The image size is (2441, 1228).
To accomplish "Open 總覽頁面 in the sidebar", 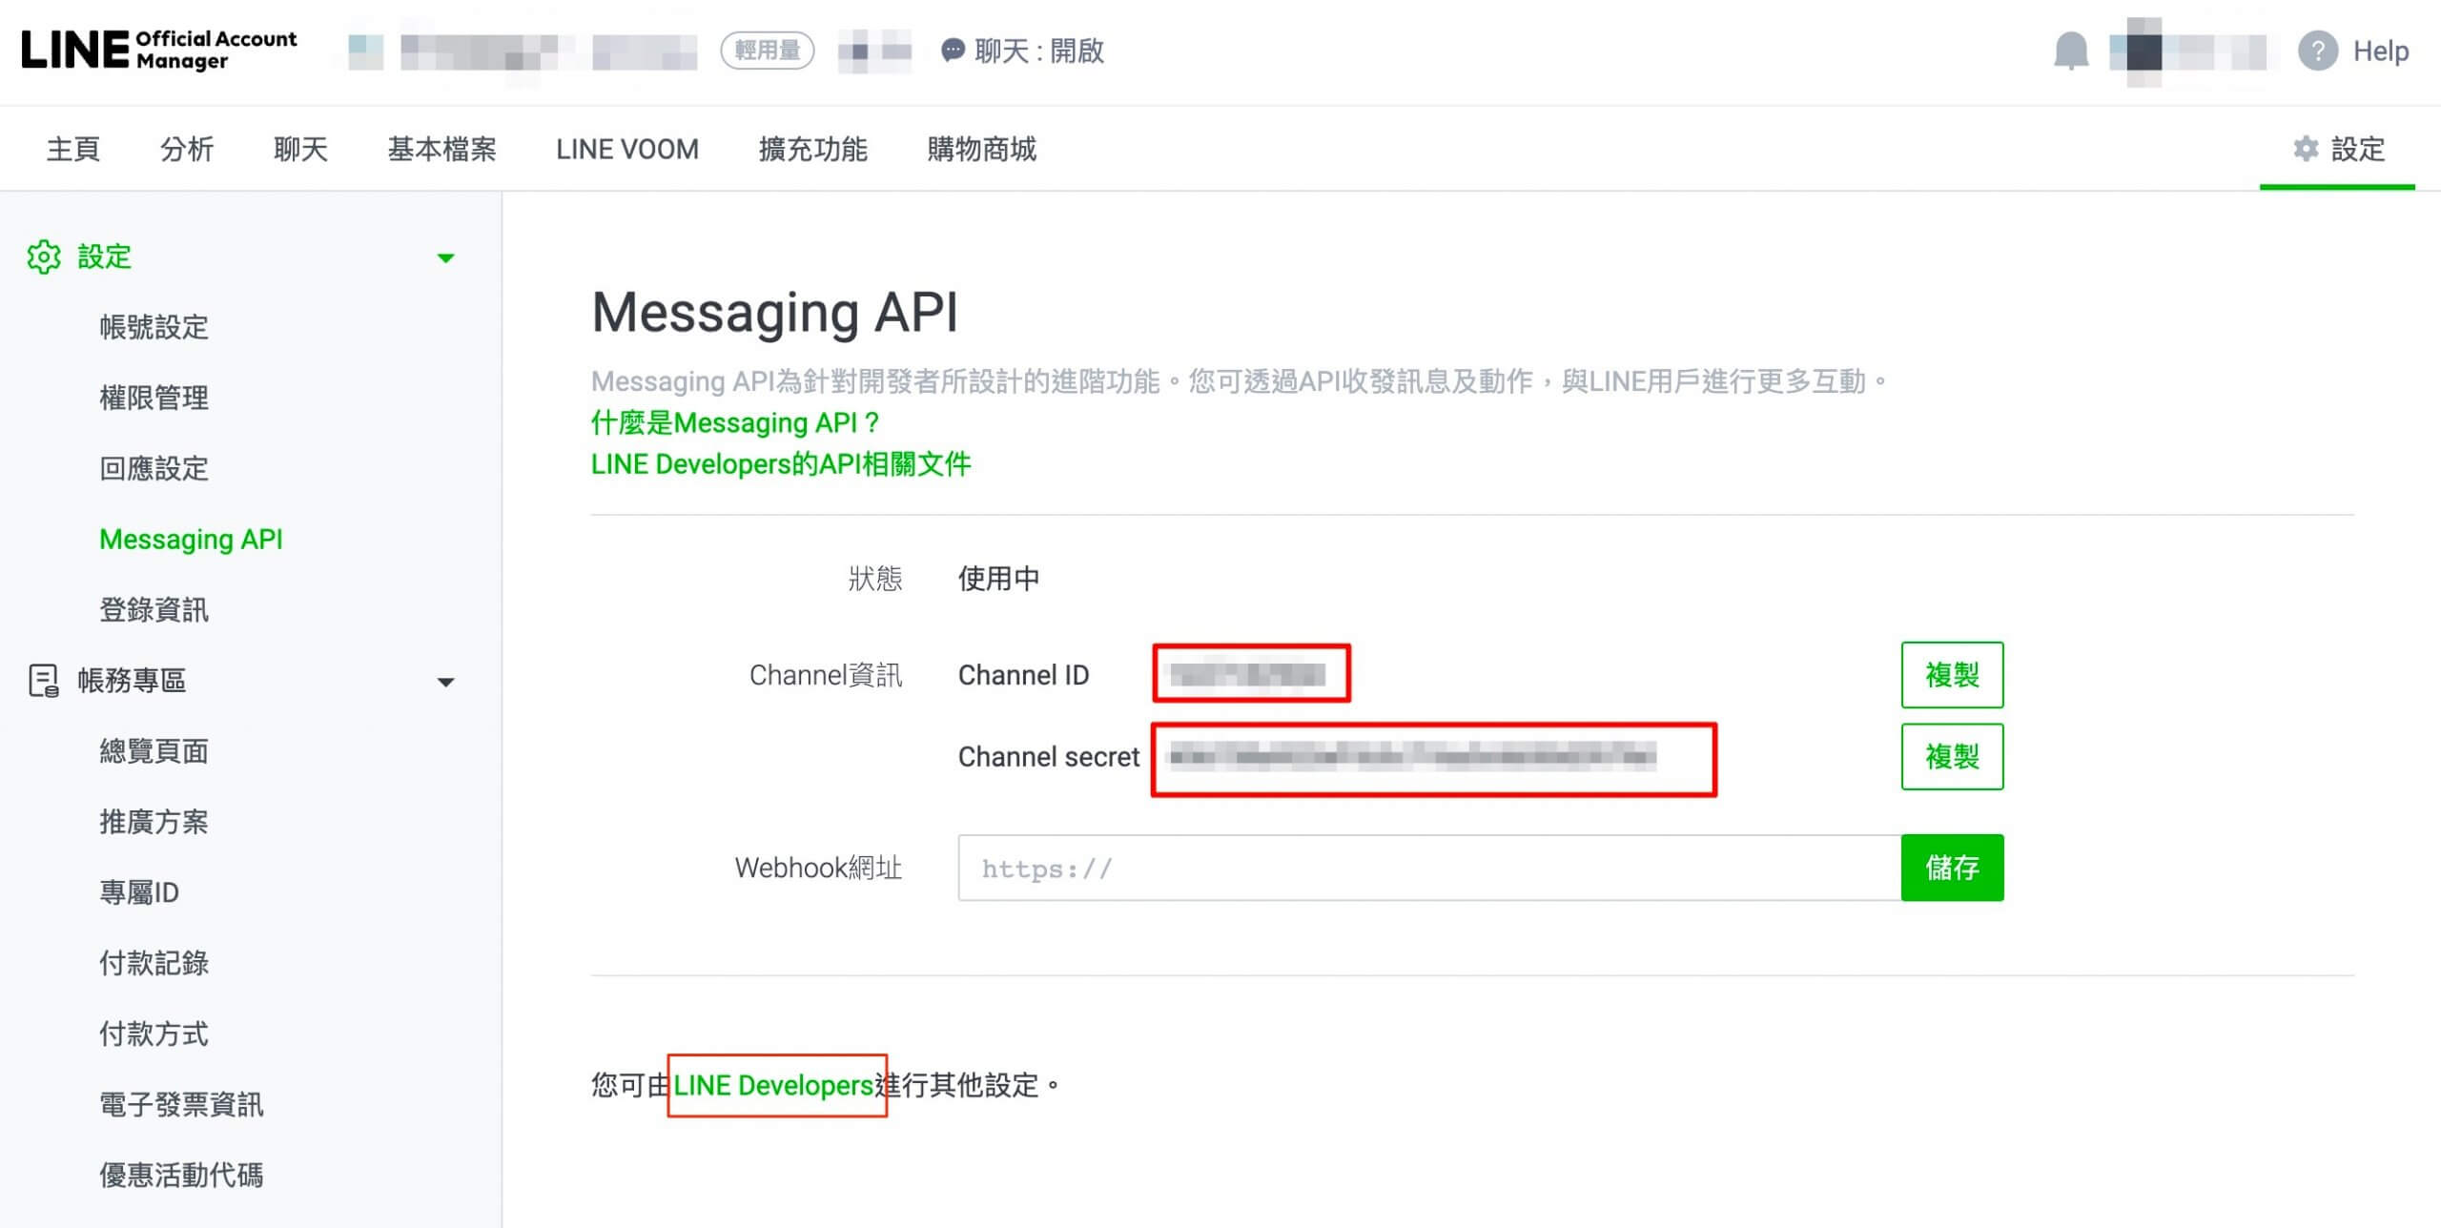I will [x=154, y=751].
